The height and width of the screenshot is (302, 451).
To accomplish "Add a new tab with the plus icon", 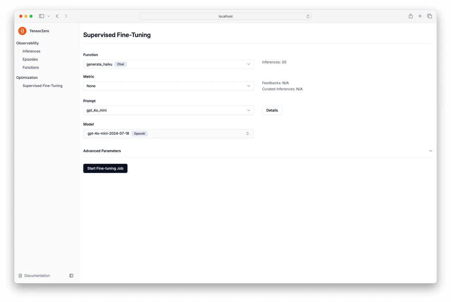I will click(420, 16).
